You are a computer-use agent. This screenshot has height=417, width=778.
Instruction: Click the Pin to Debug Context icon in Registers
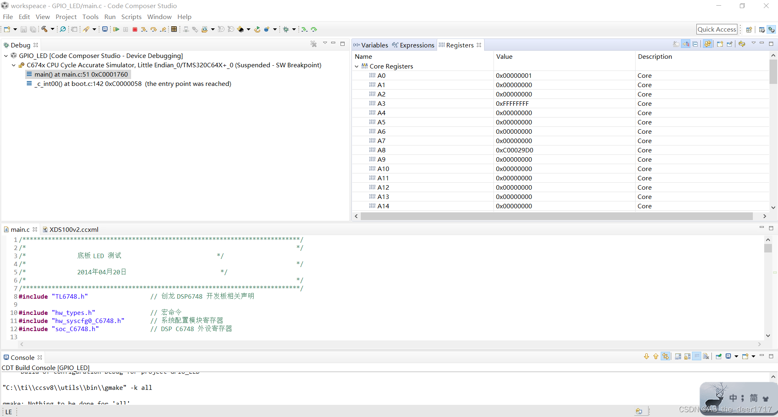point(730,44)
